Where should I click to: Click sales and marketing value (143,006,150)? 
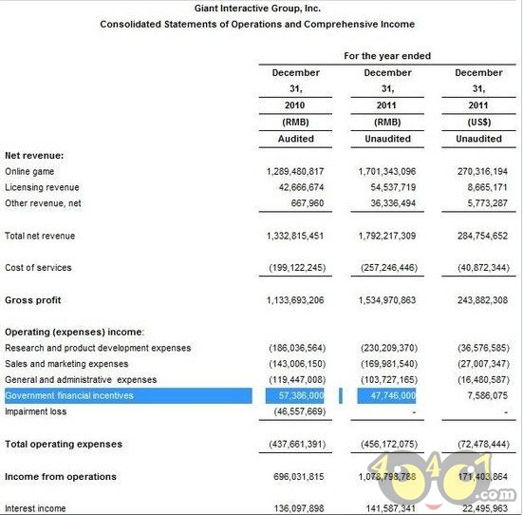(297, 364)
